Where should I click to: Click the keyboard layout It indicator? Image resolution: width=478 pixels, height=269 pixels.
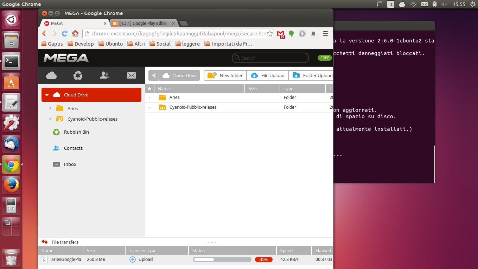coord(391,4)
